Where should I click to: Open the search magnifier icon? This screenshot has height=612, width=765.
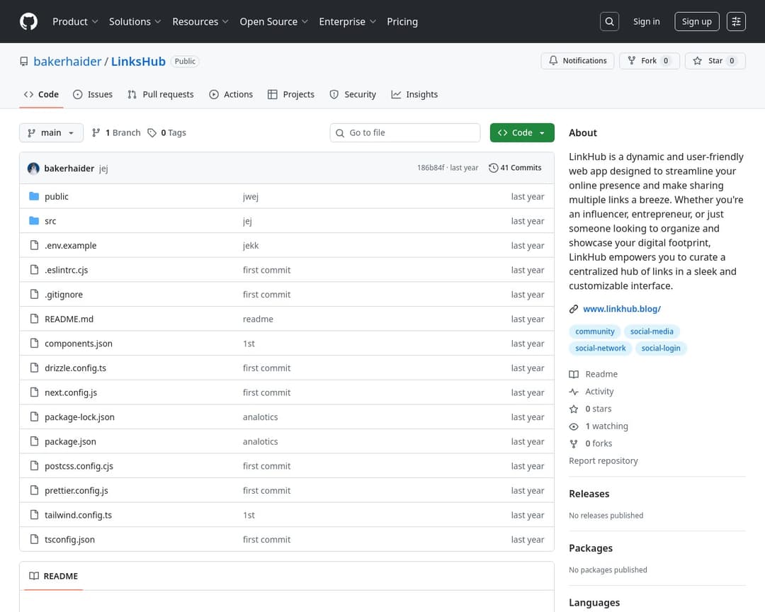point(609,22)
